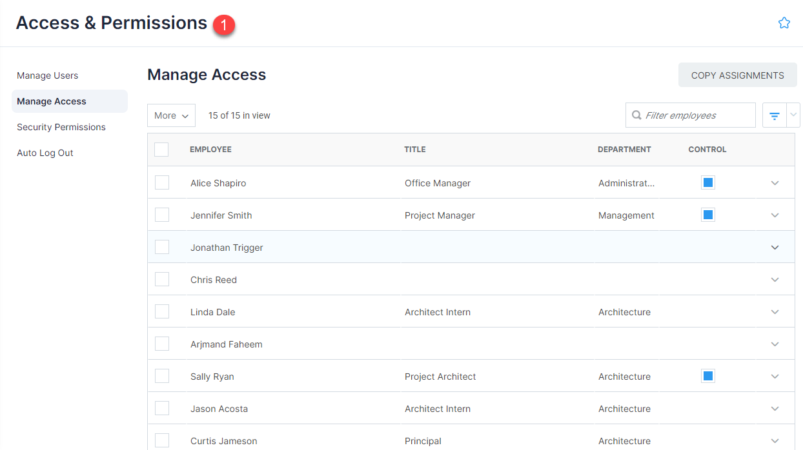Click the Control indicator for Sally Ryan
The height and width of the screenshot is (450, 803).
[707, 375]
